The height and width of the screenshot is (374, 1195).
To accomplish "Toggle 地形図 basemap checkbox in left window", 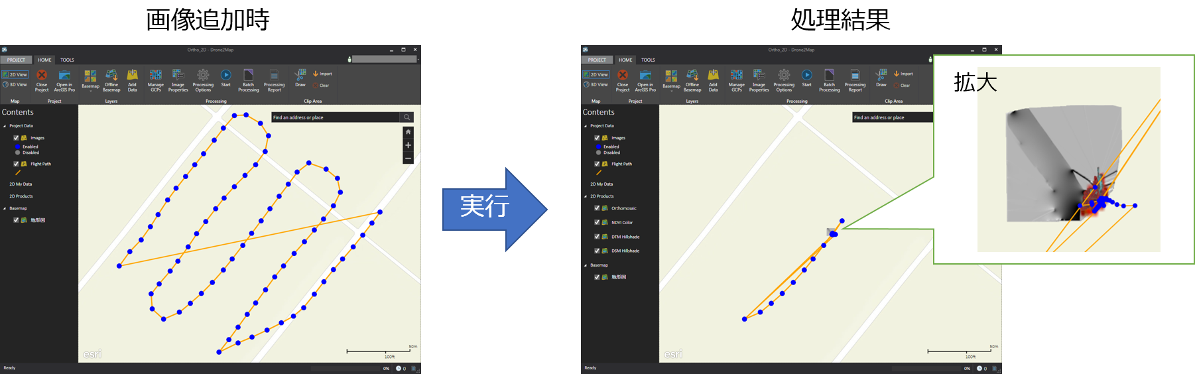I will 16,220.
